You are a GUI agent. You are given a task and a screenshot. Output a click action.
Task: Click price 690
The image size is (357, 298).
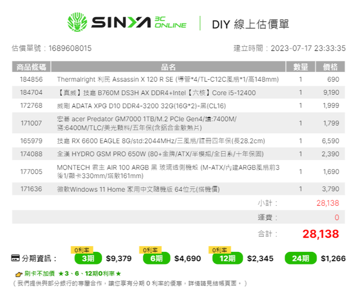point(333,79)
